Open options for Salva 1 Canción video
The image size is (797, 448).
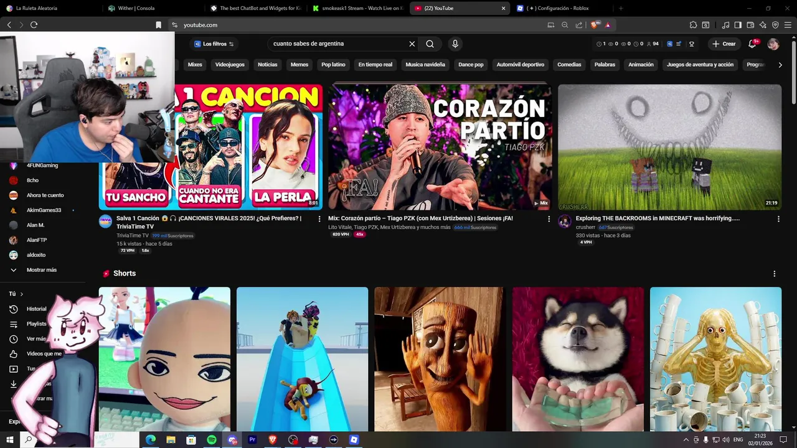(319, 219)
